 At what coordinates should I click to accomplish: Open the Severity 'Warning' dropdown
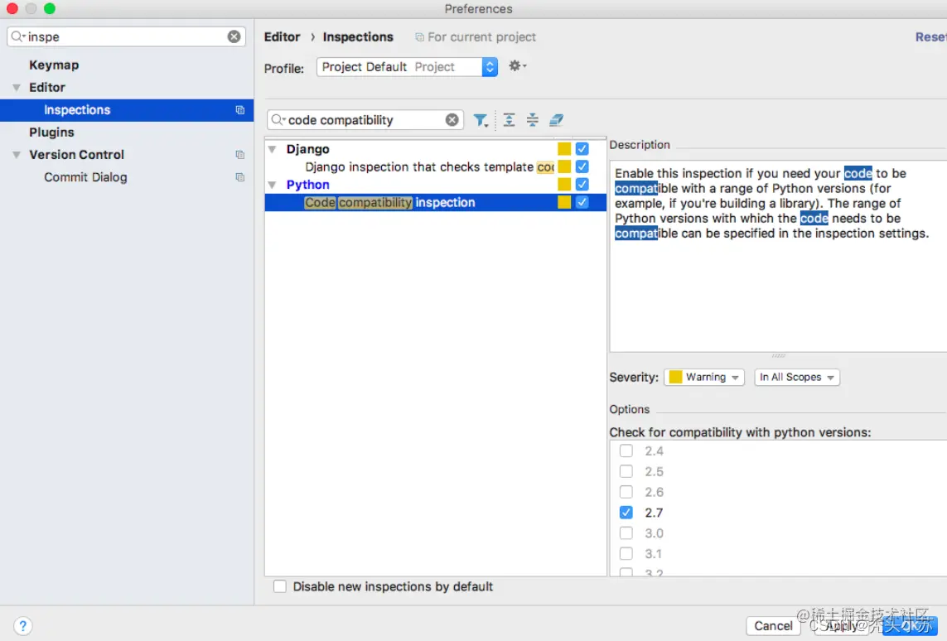click(x=704, y=378)
